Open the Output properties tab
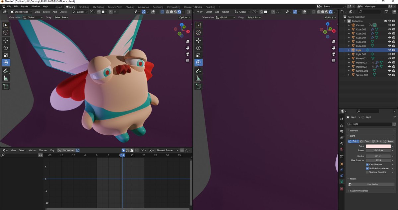398x210 pixels. pyautogui.click(x=342, y=131)
